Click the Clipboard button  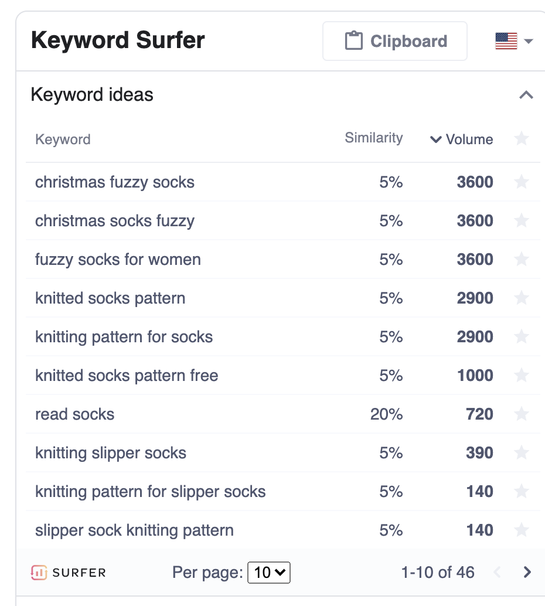click(x=395, y=41)
